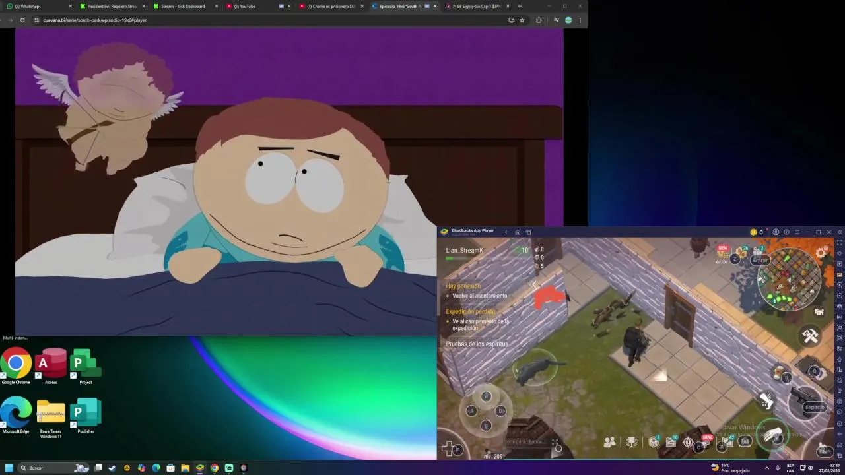The height and width of the screenshot is (475, 845).
Task: Click the ESP LAA language indicator
Action: 790,468
